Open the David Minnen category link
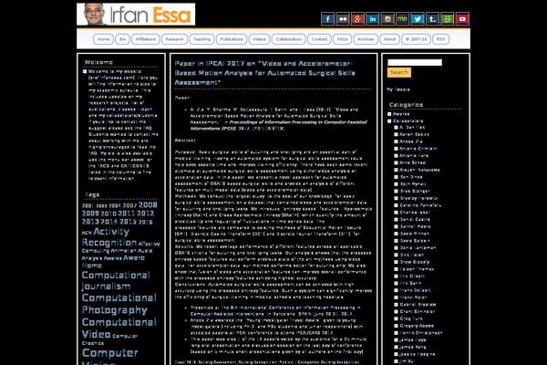This screenshot has width=547, height=365. 415,234
